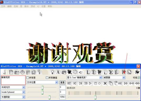This screenshot has width=141, height=101.
Task: Click the sparkling L layer icon
Action: tap(94, 72)
